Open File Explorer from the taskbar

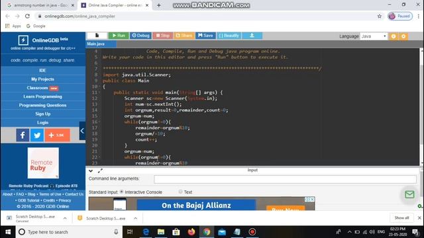pyautogui.click(x=161, y=232)
